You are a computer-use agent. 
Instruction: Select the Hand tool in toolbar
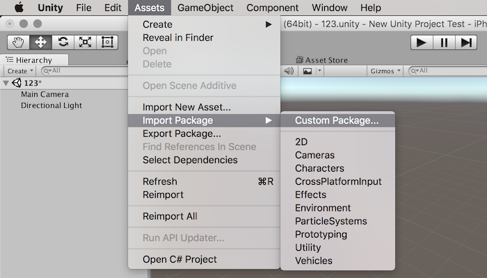18,42
